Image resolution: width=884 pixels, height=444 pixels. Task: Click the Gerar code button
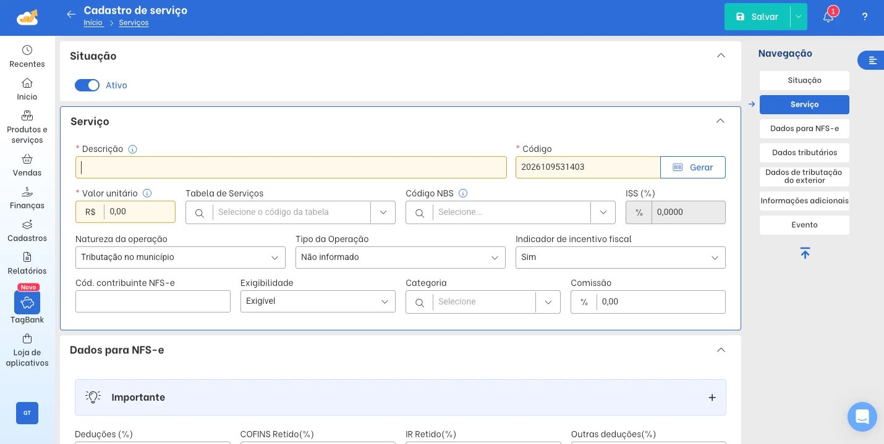(x=693, y=167)
